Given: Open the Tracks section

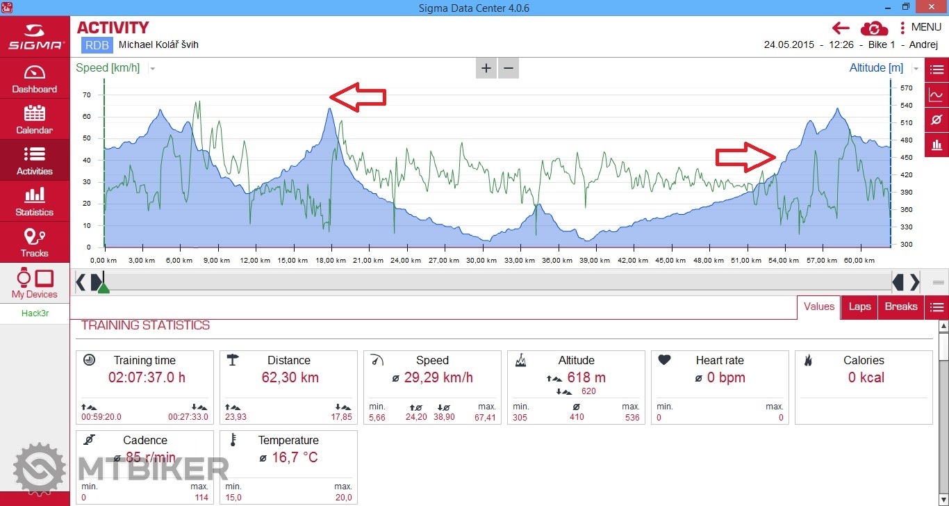Looking at the screenshot, I should 34,243.
